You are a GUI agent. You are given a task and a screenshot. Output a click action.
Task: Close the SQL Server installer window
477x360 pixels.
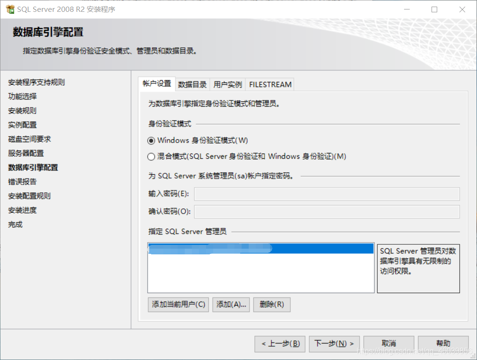click(x=462, y=9)
